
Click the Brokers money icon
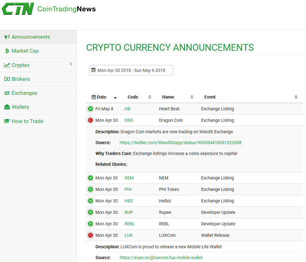7,79
